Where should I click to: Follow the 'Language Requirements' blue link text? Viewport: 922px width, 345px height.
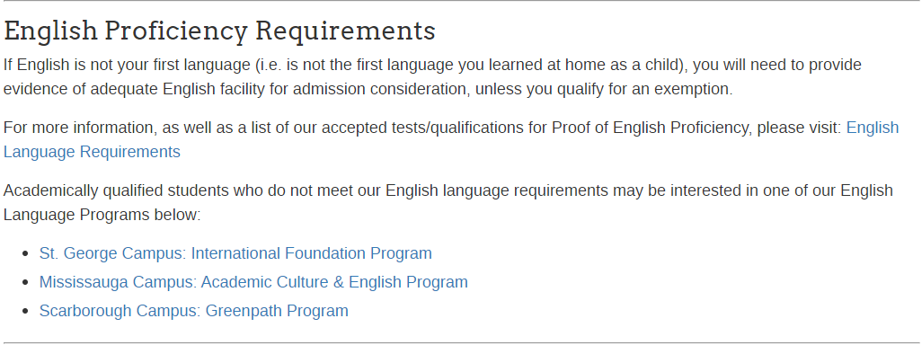(92, 152)
